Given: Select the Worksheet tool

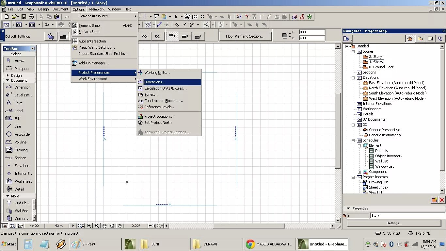Looking at the screenshot, I should 20,181.
